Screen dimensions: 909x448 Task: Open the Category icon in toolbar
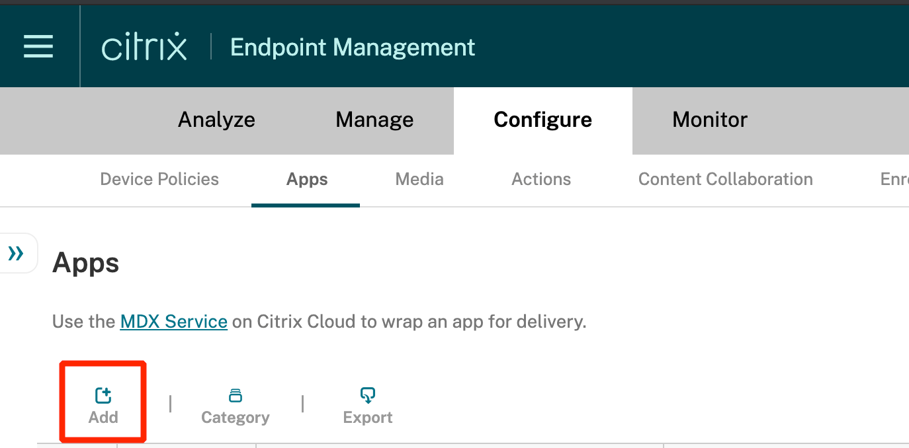pos(235,396)
